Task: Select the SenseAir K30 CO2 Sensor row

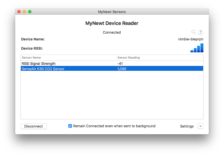Action: (43, 69)
